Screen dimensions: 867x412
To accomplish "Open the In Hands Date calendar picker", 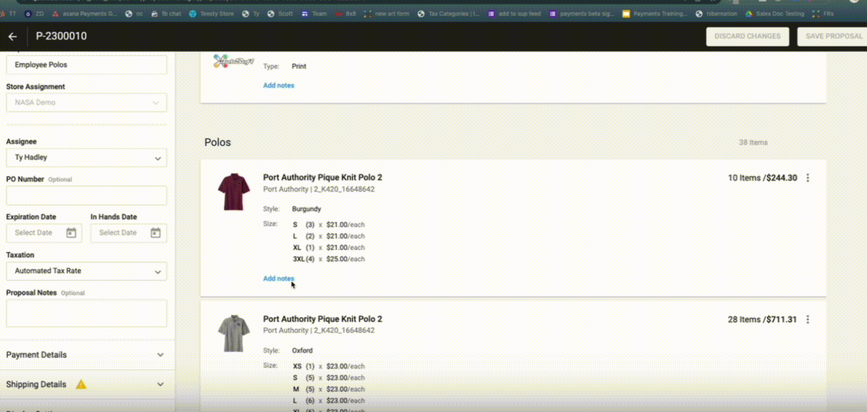I will coord(155,233).
